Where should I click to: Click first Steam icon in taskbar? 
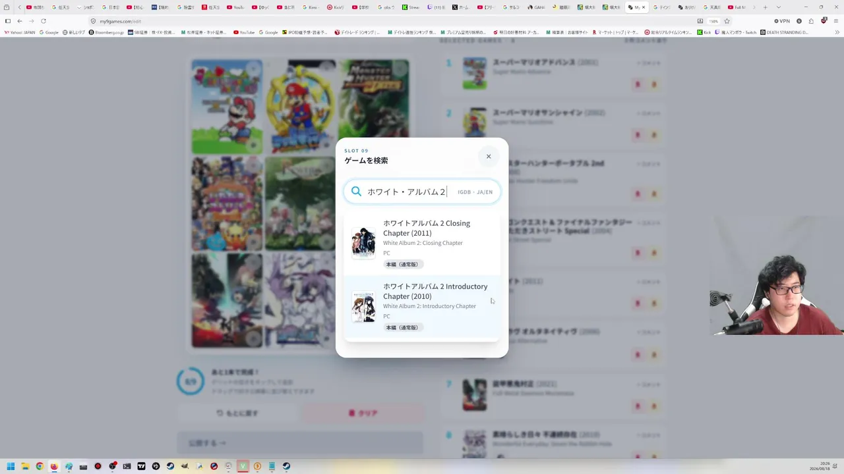click(170, 466)
